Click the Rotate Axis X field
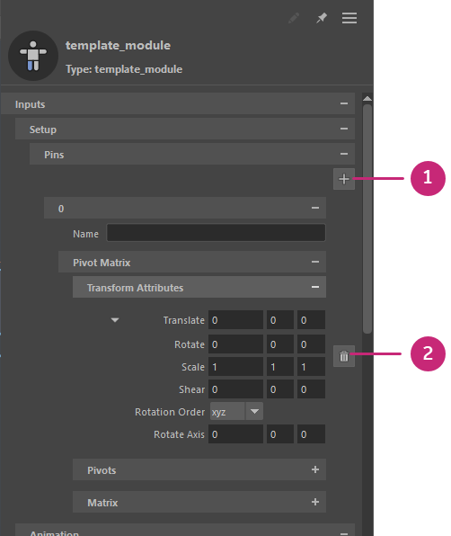 click(235, 434)
